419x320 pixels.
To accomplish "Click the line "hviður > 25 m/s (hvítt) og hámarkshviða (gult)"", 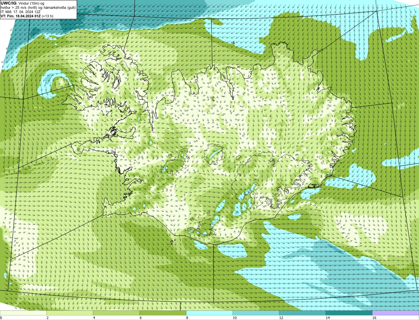I will [38, 8].
